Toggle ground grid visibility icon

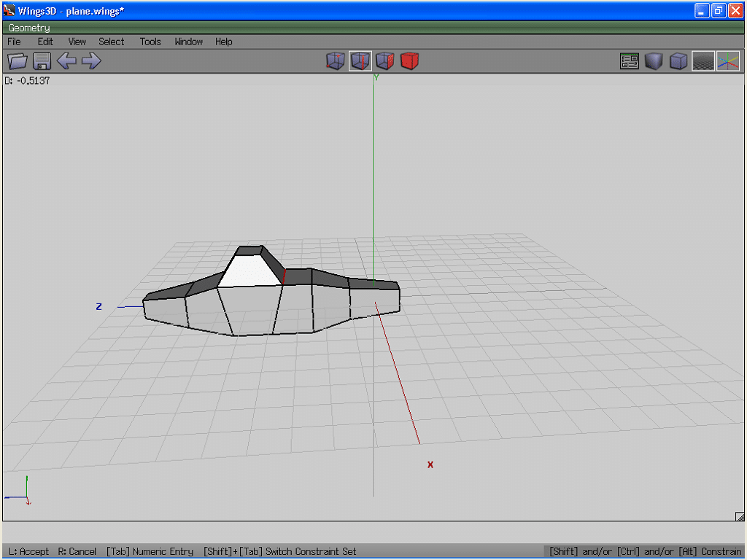coord(703,61)
